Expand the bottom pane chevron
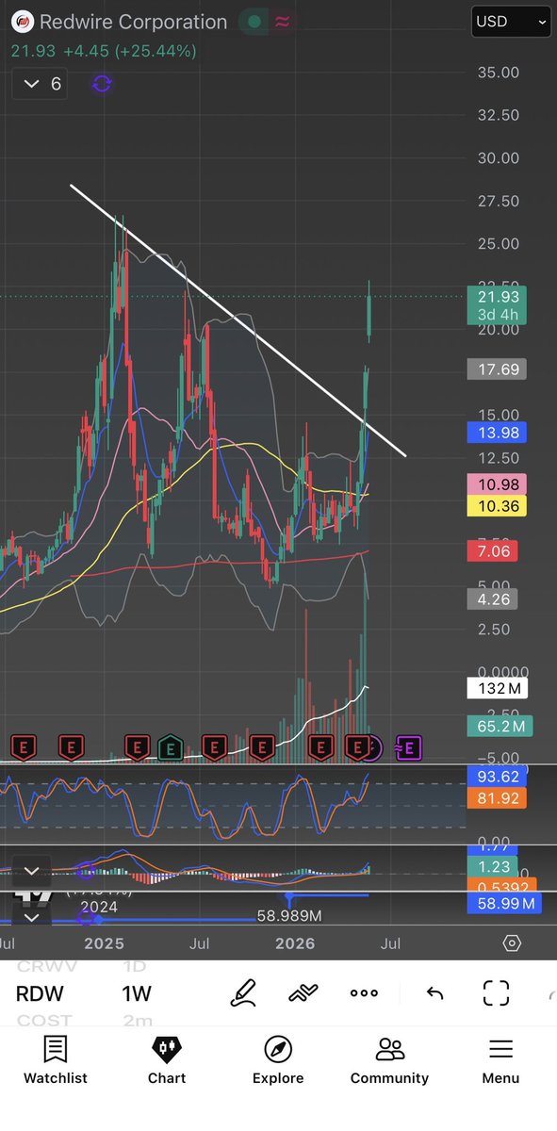 [31, 917]
